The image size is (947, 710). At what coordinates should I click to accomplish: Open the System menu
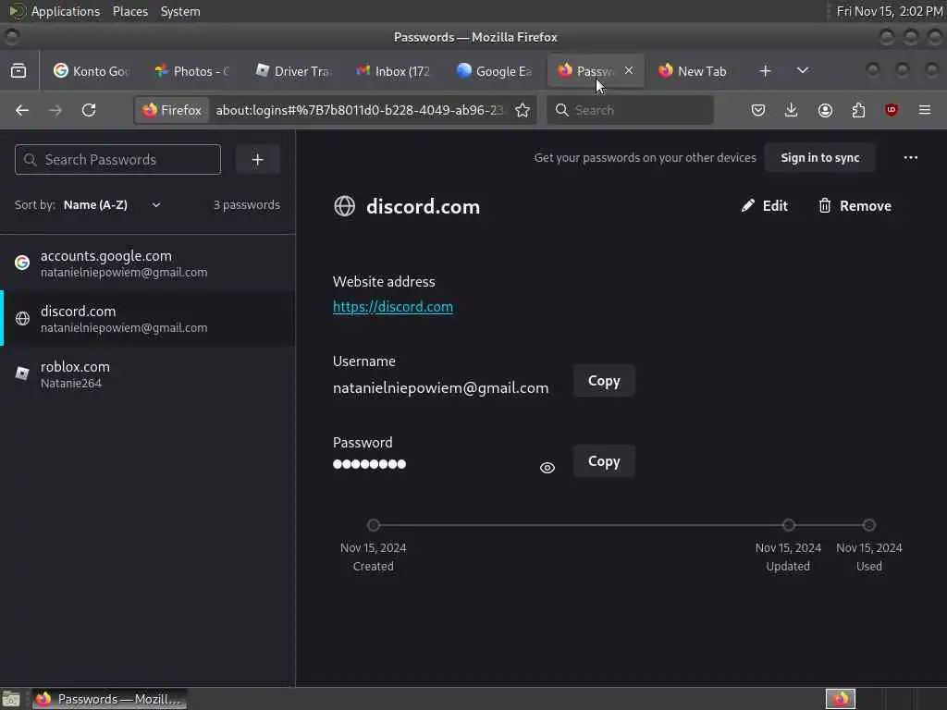180,11
